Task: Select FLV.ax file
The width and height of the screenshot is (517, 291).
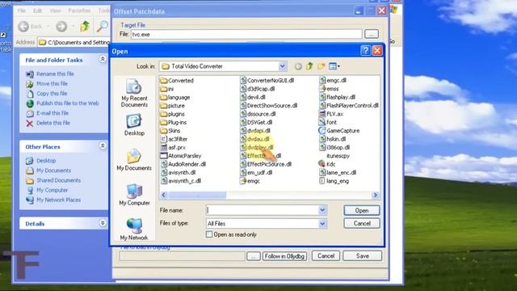Action: click(331, 114)
